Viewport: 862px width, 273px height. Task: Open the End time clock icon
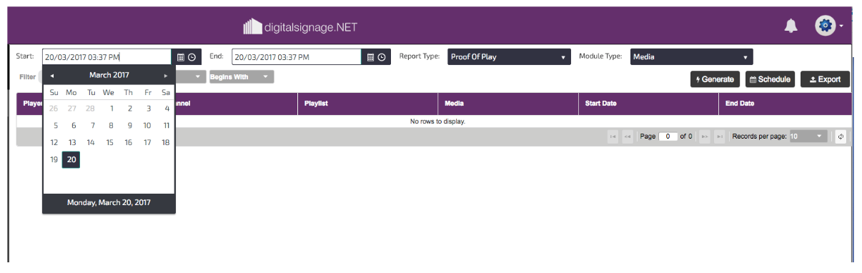coord(382,57)
